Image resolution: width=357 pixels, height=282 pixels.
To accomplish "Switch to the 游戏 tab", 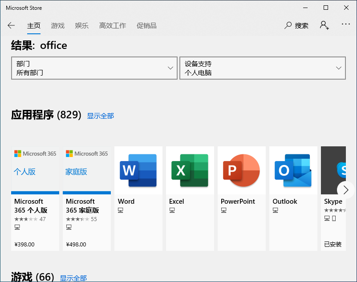I will [58, 25].
